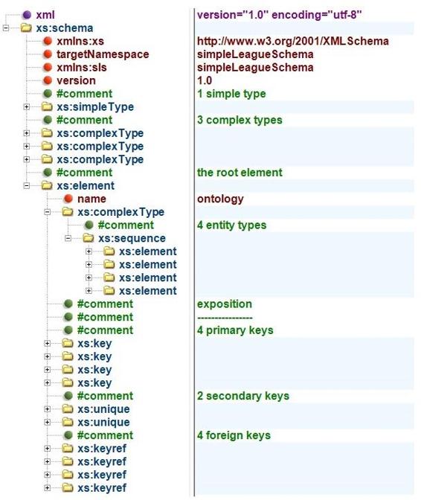Click the 'the root element' comment text
Screen dimensions: 421x500
click(x=240, y=173)
